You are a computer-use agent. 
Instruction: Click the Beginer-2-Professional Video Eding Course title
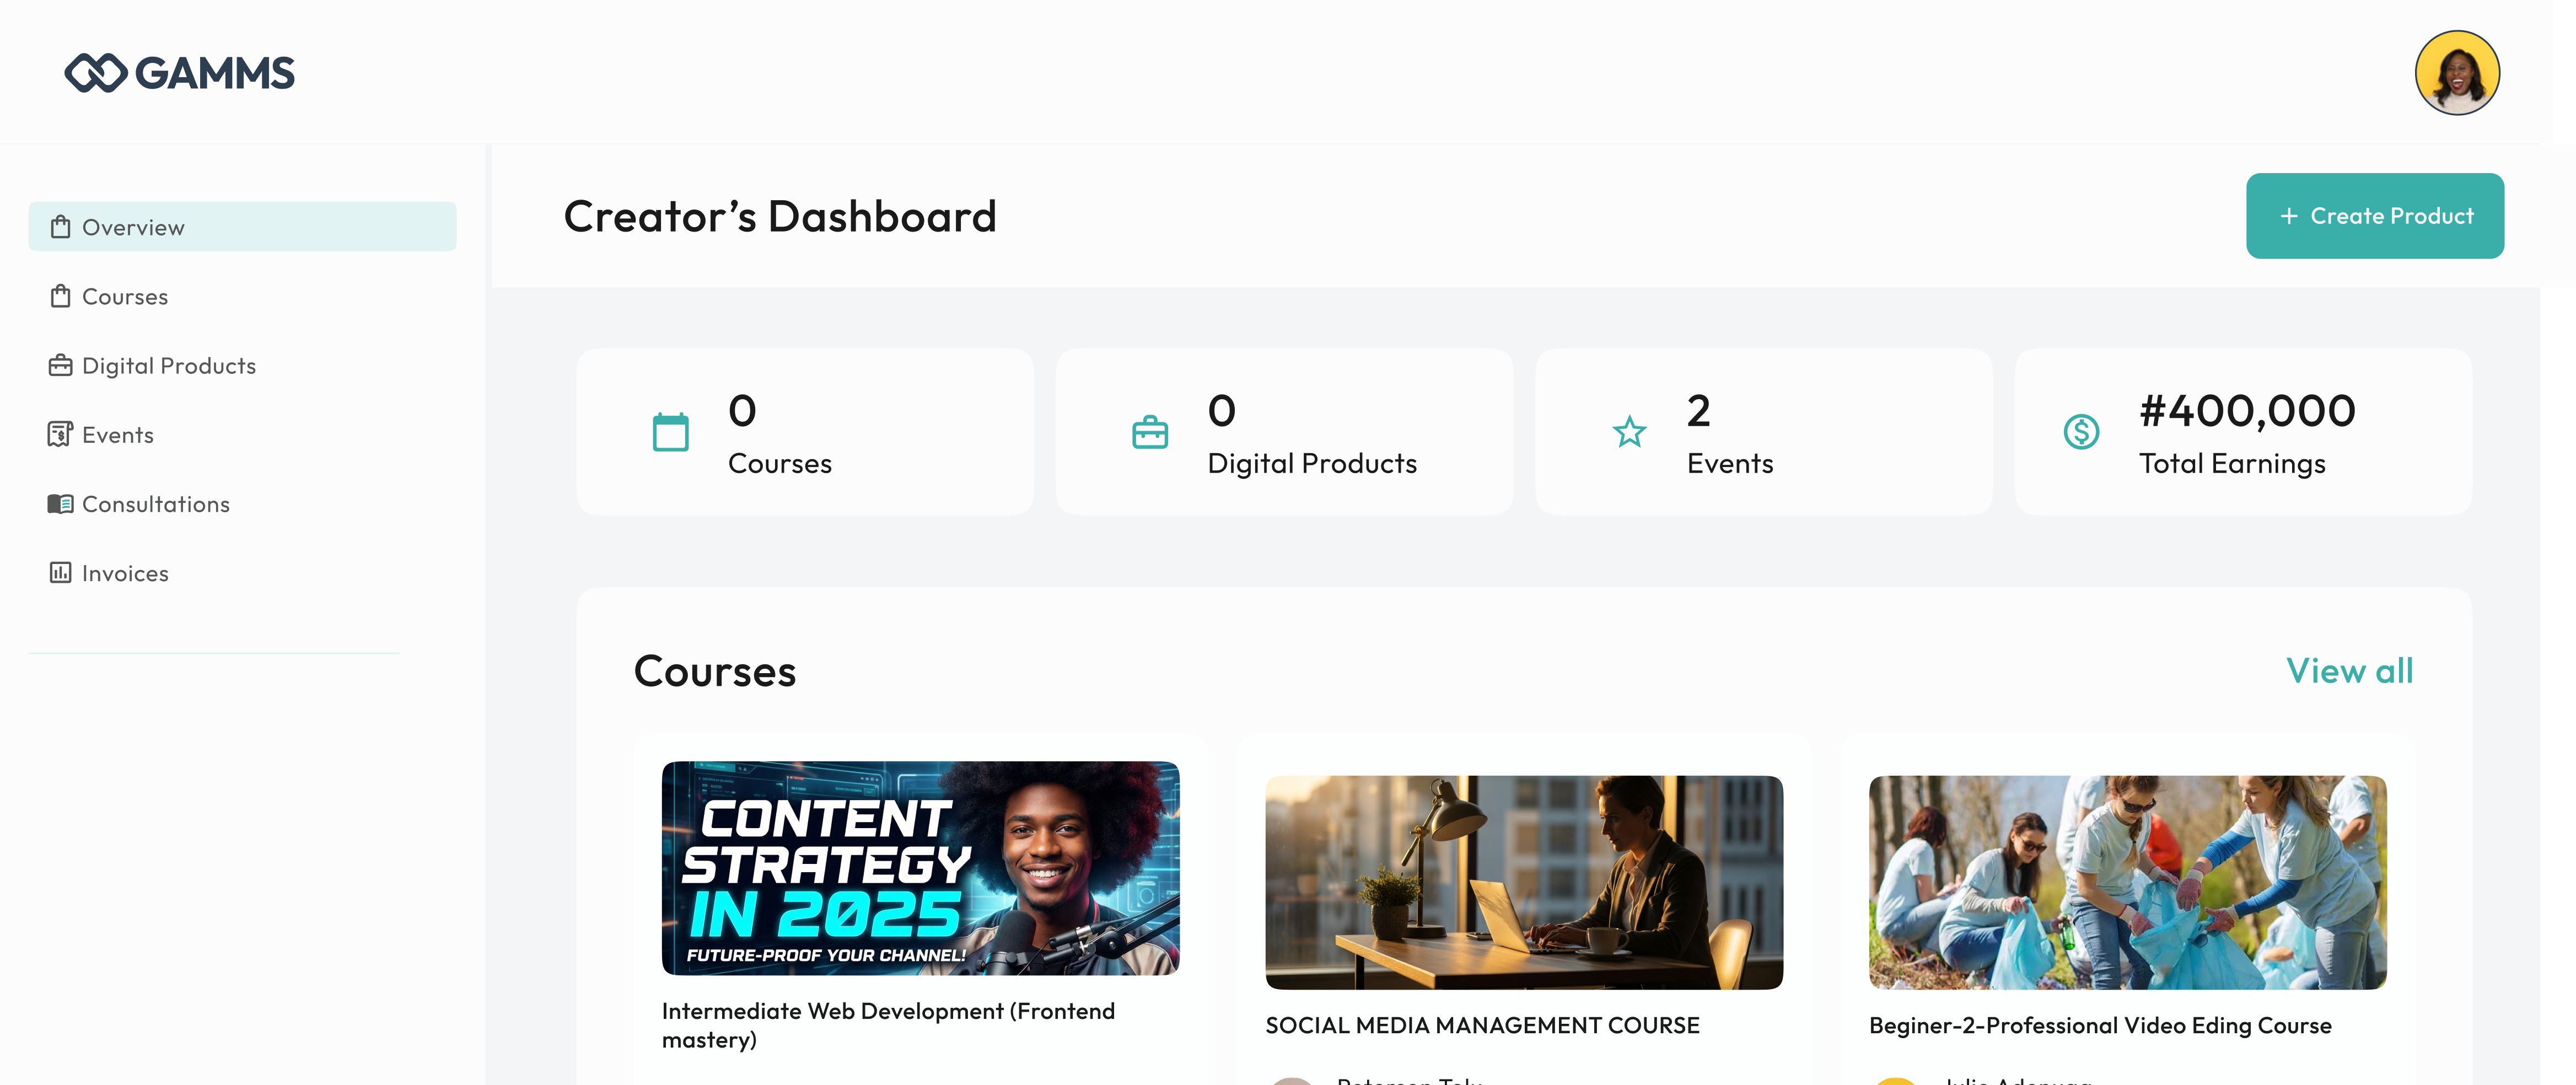[2100, 1025]
